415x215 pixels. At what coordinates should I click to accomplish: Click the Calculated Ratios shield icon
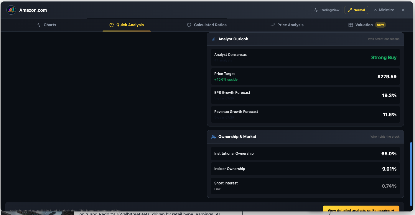pyautogui.click(x=189, y=25)
